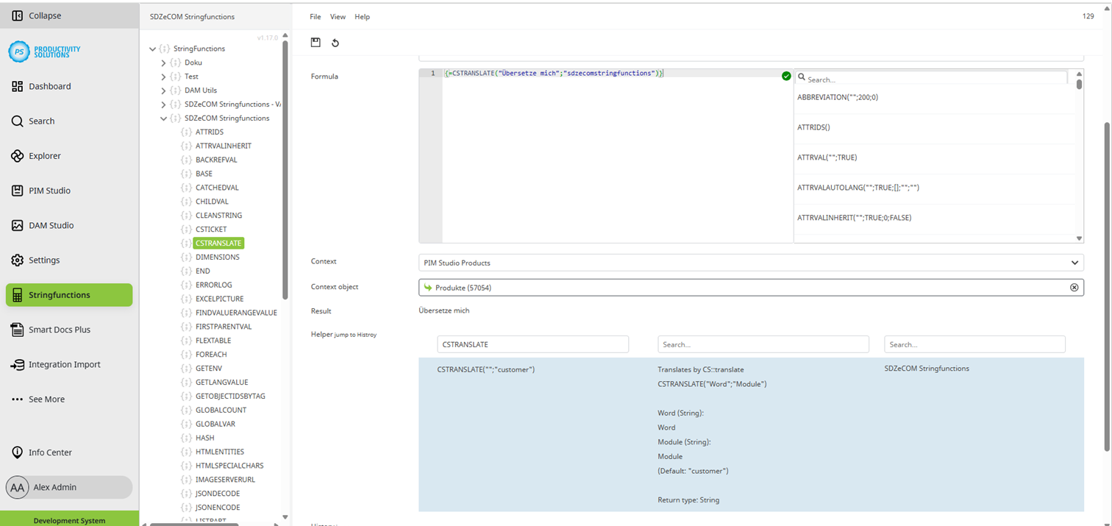Open the View menu
The image size is (1112, 526).
(338, 16)
